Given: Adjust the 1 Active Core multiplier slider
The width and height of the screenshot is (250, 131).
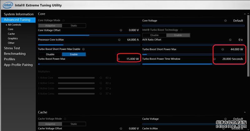Looking at the screenshot, I should (x=76, y=78).
